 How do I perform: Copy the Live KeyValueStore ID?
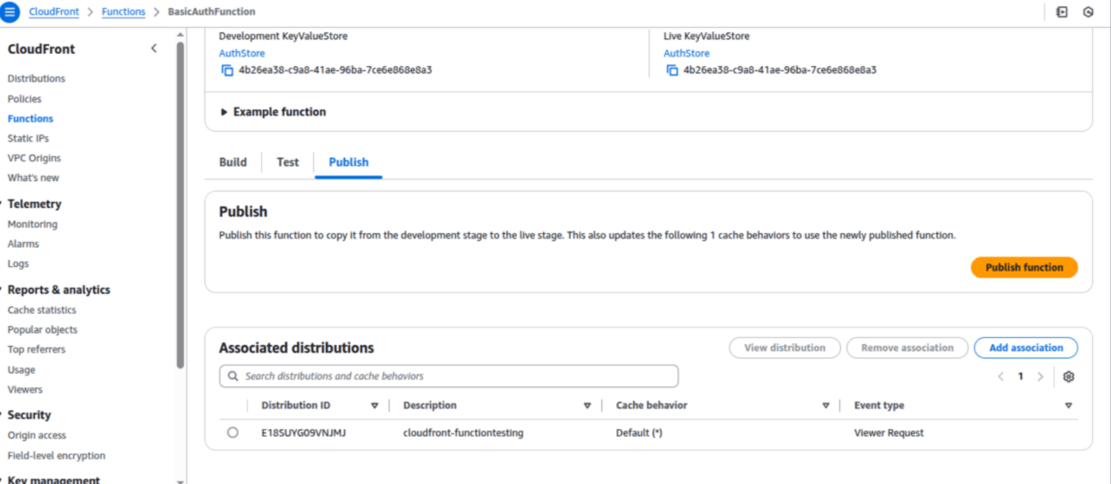(x=672, y=71)
